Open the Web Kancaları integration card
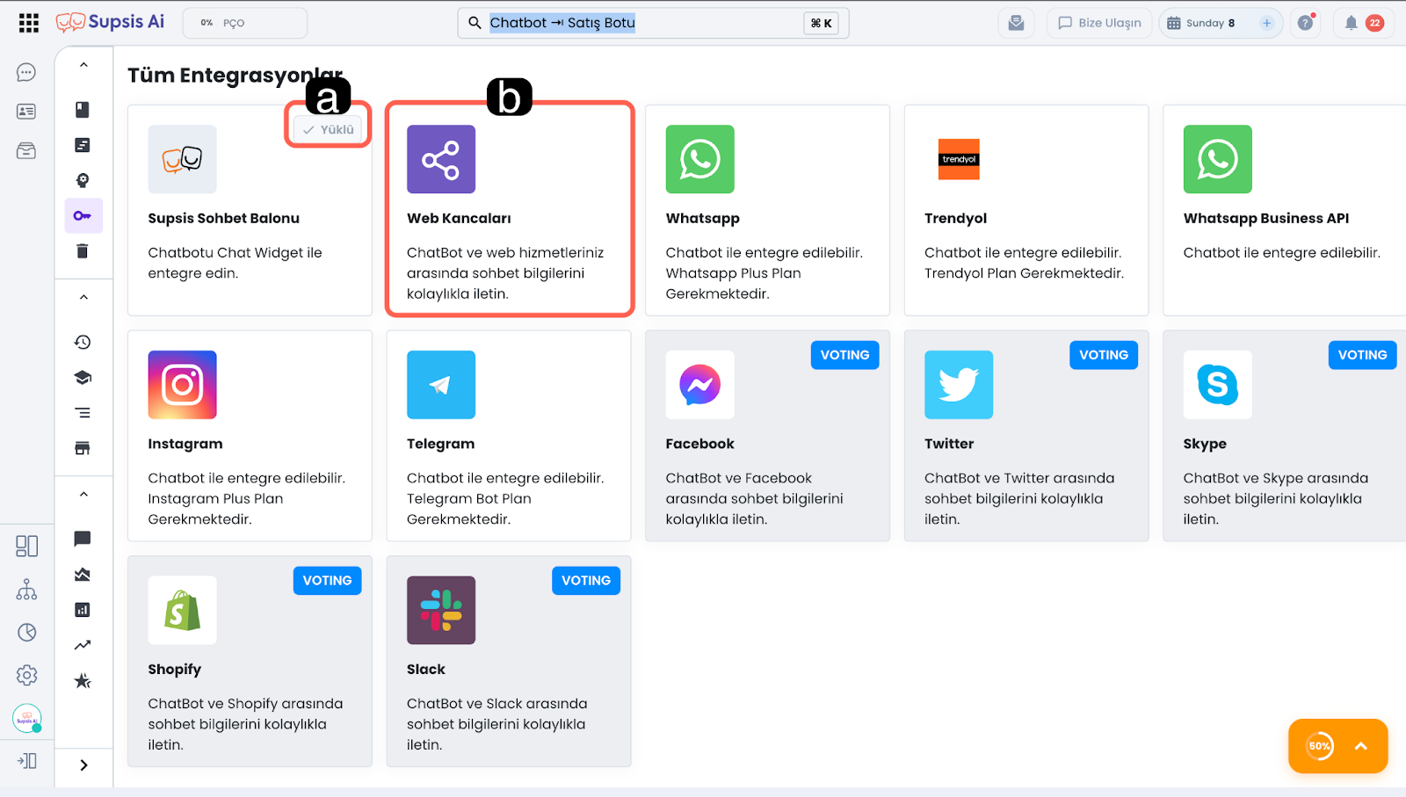 point(509,211)
